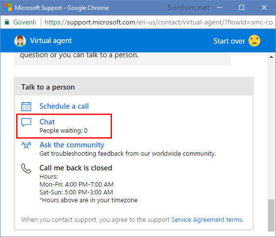The height and width of the screenshot is (237, 276).
Task: Click the vertical scrollbar thumb
Action: 271,215
